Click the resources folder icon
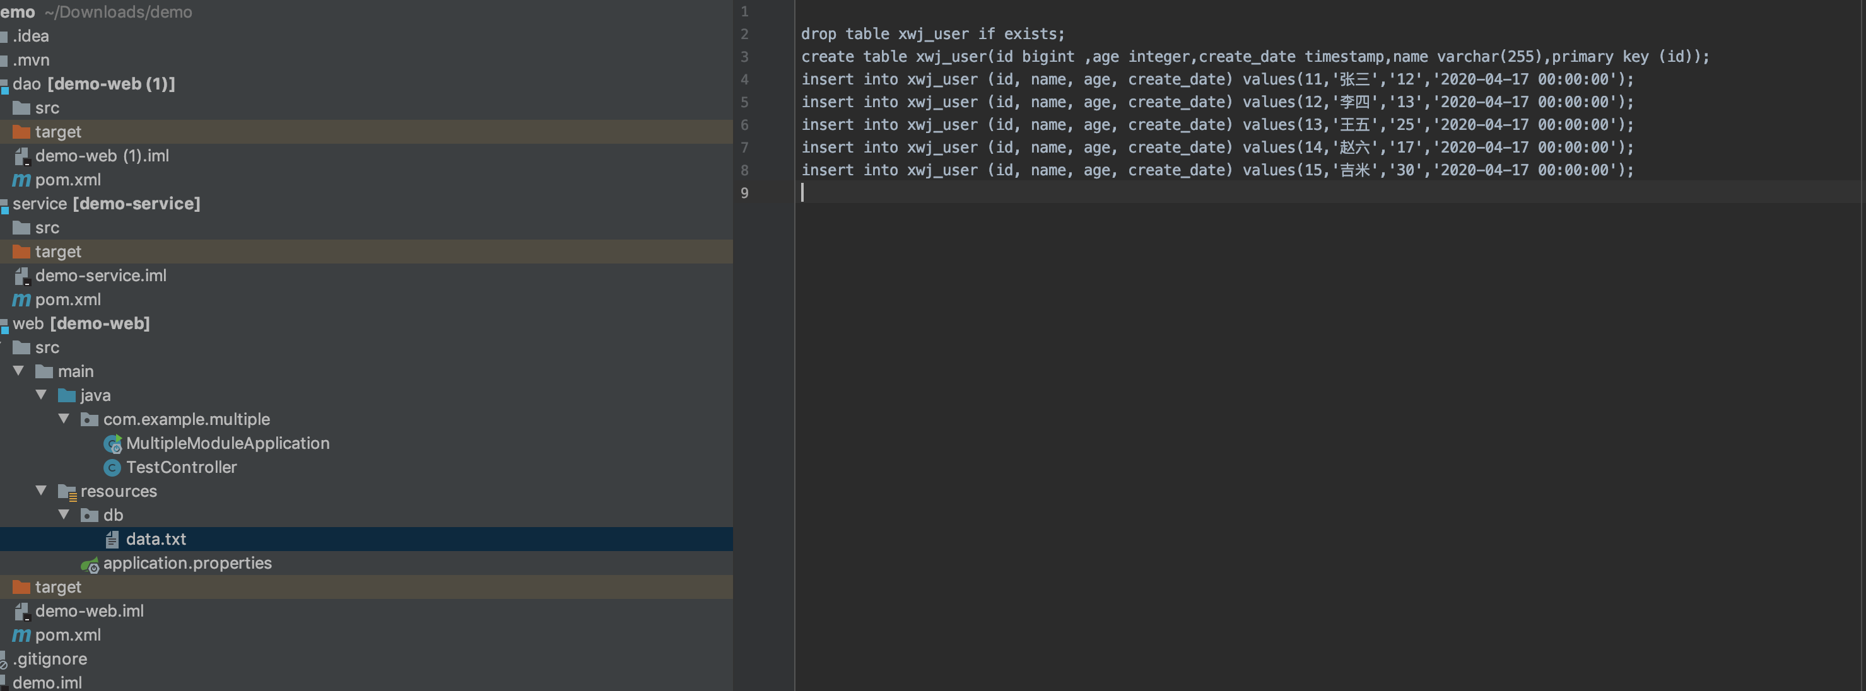The image size is (1866, 691). [x=67, y=492]
